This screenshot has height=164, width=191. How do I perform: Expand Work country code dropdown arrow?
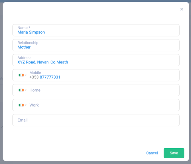pyautogui.click(x=26, y=105)
